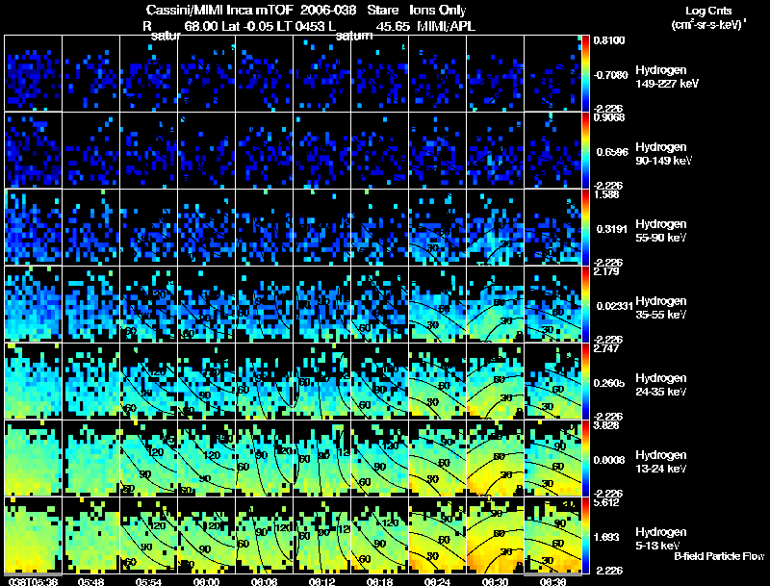Viewport: 770px width, 586px height.
Task: Click the '0.6596' color scale value
Action: point(612,152)
